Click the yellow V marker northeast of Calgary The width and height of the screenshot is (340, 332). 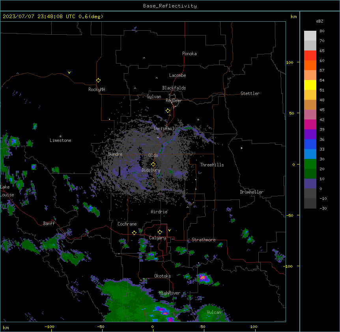point(169,230)
